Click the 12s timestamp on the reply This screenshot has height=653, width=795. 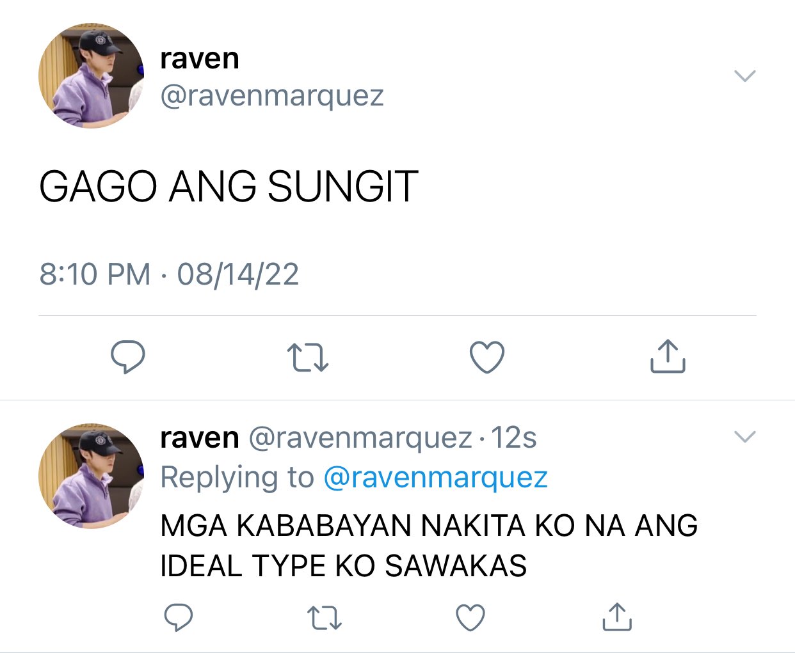pyautogui.click(x=513, y=437)
